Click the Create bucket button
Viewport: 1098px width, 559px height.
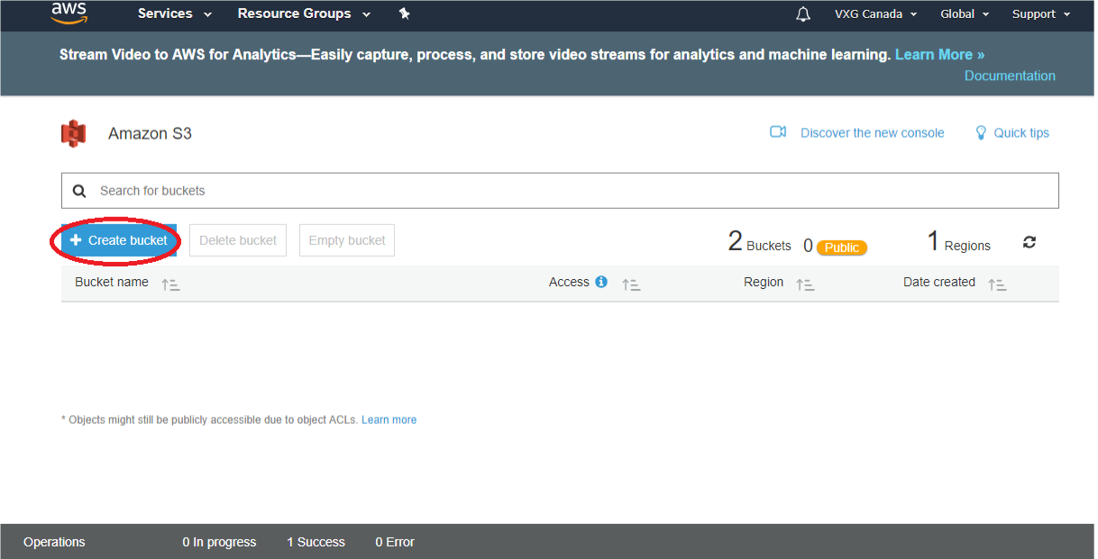click(119, 240)
